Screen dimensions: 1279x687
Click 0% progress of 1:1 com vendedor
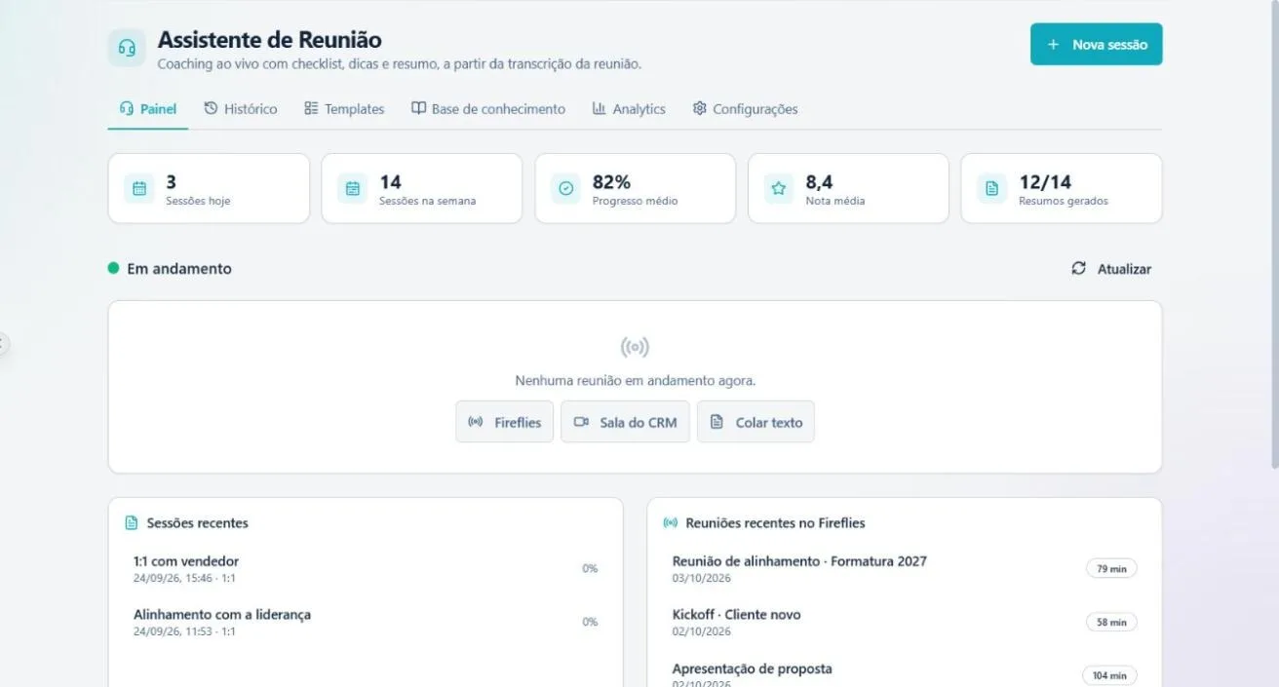tap(590, 569)
